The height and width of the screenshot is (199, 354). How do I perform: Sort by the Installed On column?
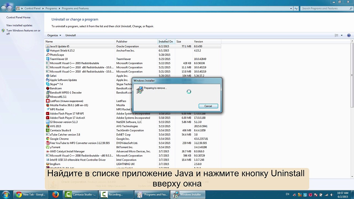(x=166, y=41)
